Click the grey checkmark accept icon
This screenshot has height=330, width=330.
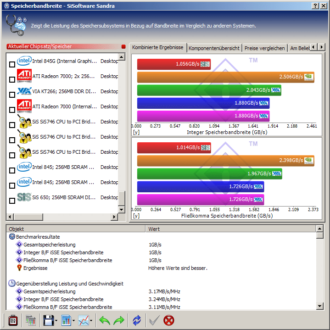[155, 320]
